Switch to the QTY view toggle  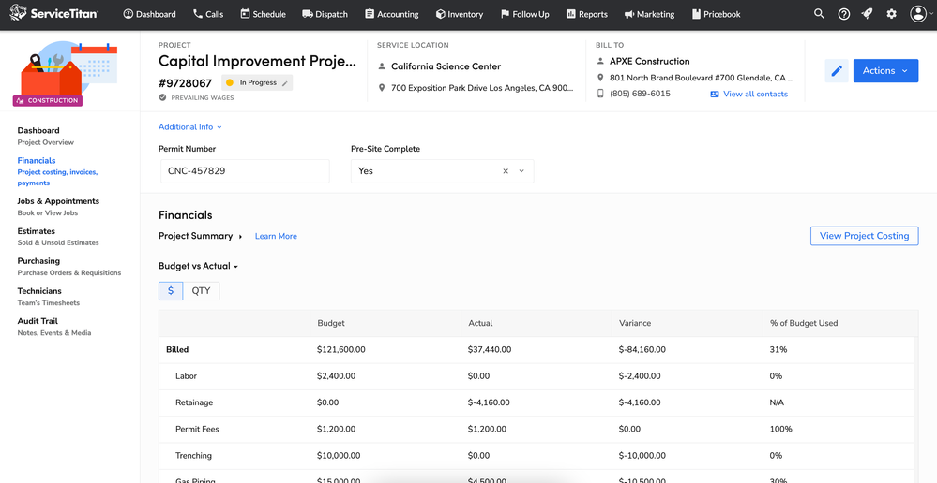202,291
